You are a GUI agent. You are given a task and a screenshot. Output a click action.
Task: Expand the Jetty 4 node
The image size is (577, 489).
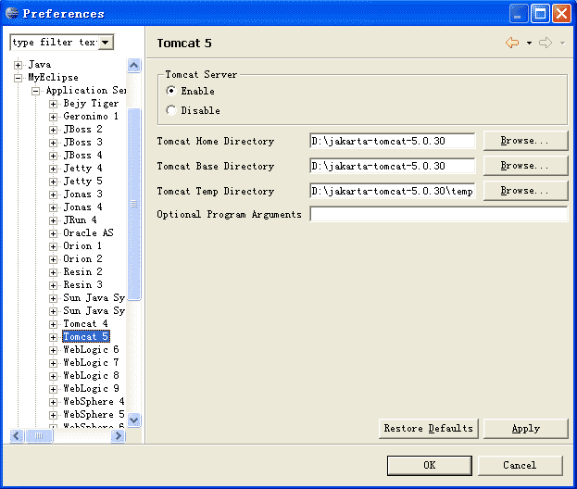point(53,169)
